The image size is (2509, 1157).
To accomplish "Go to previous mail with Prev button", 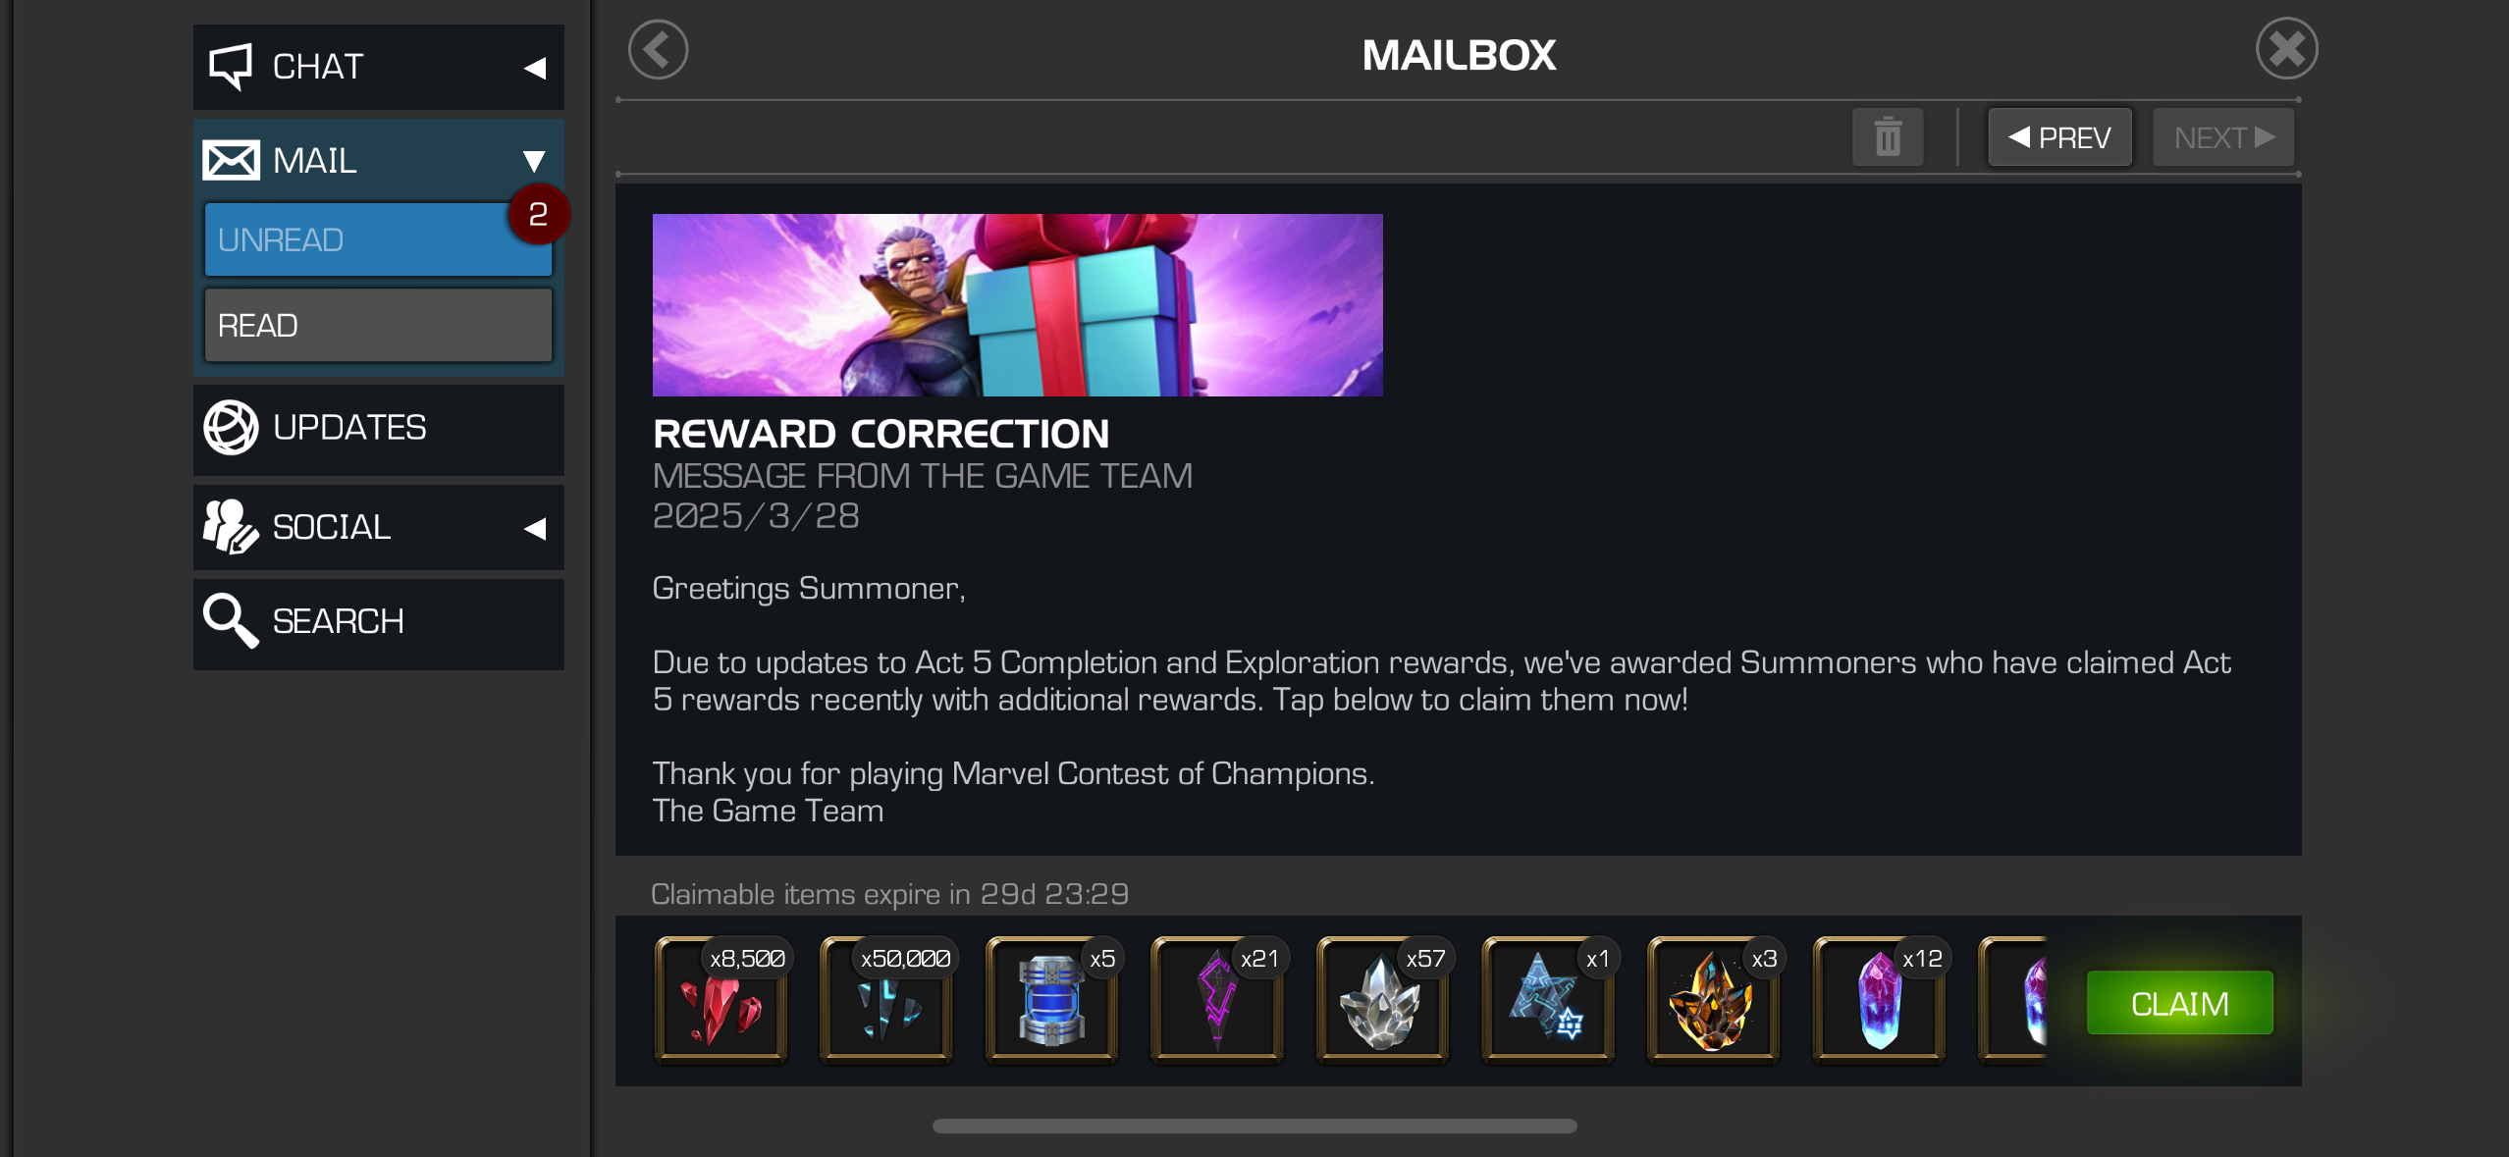I will (x=2059, y=137).
